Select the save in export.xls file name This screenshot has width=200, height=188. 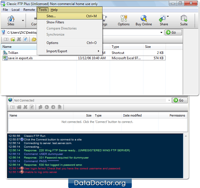[20, 58]
